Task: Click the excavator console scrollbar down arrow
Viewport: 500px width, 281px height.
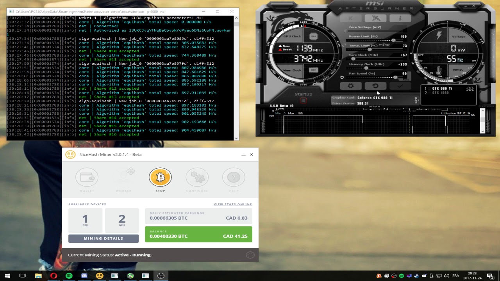Action: click(236, 138)
